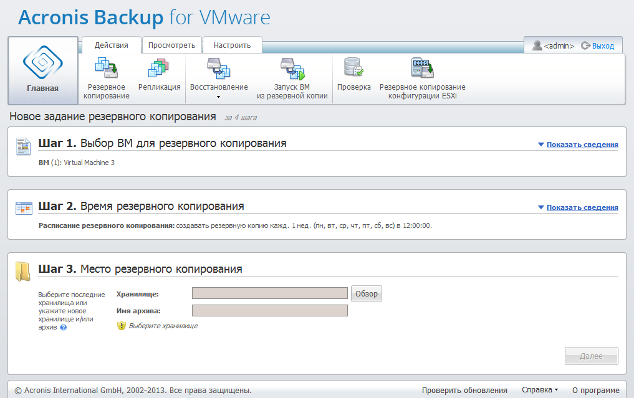Open the Справка dropdown menu
The image size is (634, 398).
point(540,390)
